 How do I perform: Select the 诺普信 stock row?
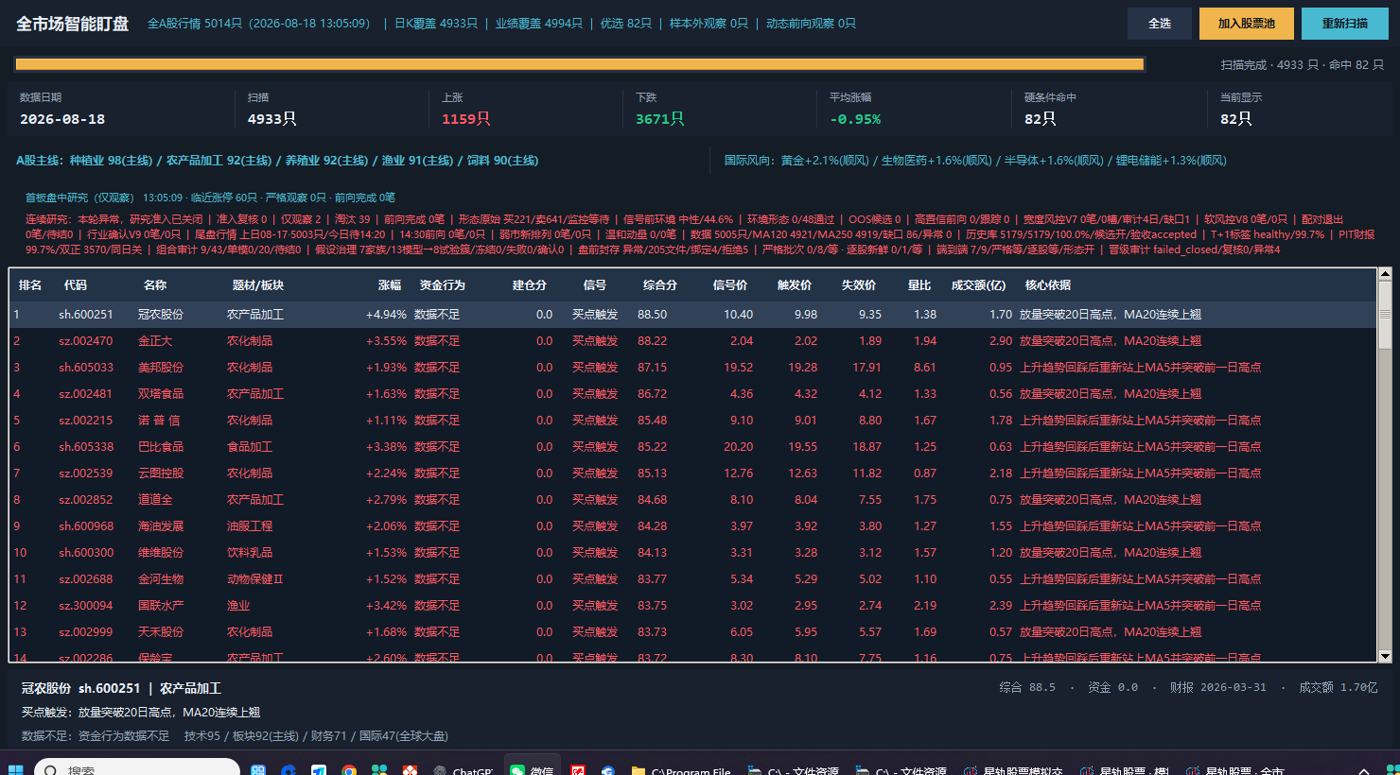[x=693, y=421]
